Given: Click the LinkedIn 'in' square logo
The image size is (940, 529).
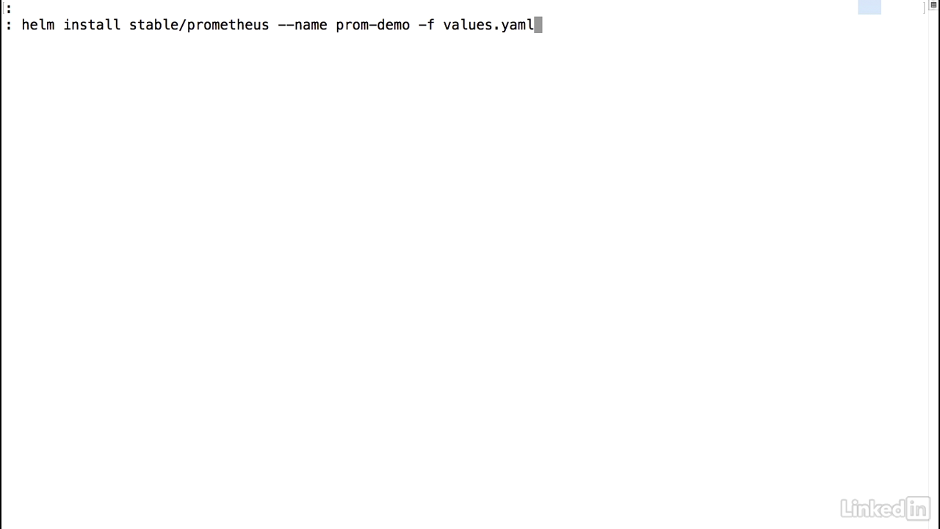Looking at the screenshot, I should 919,508.
